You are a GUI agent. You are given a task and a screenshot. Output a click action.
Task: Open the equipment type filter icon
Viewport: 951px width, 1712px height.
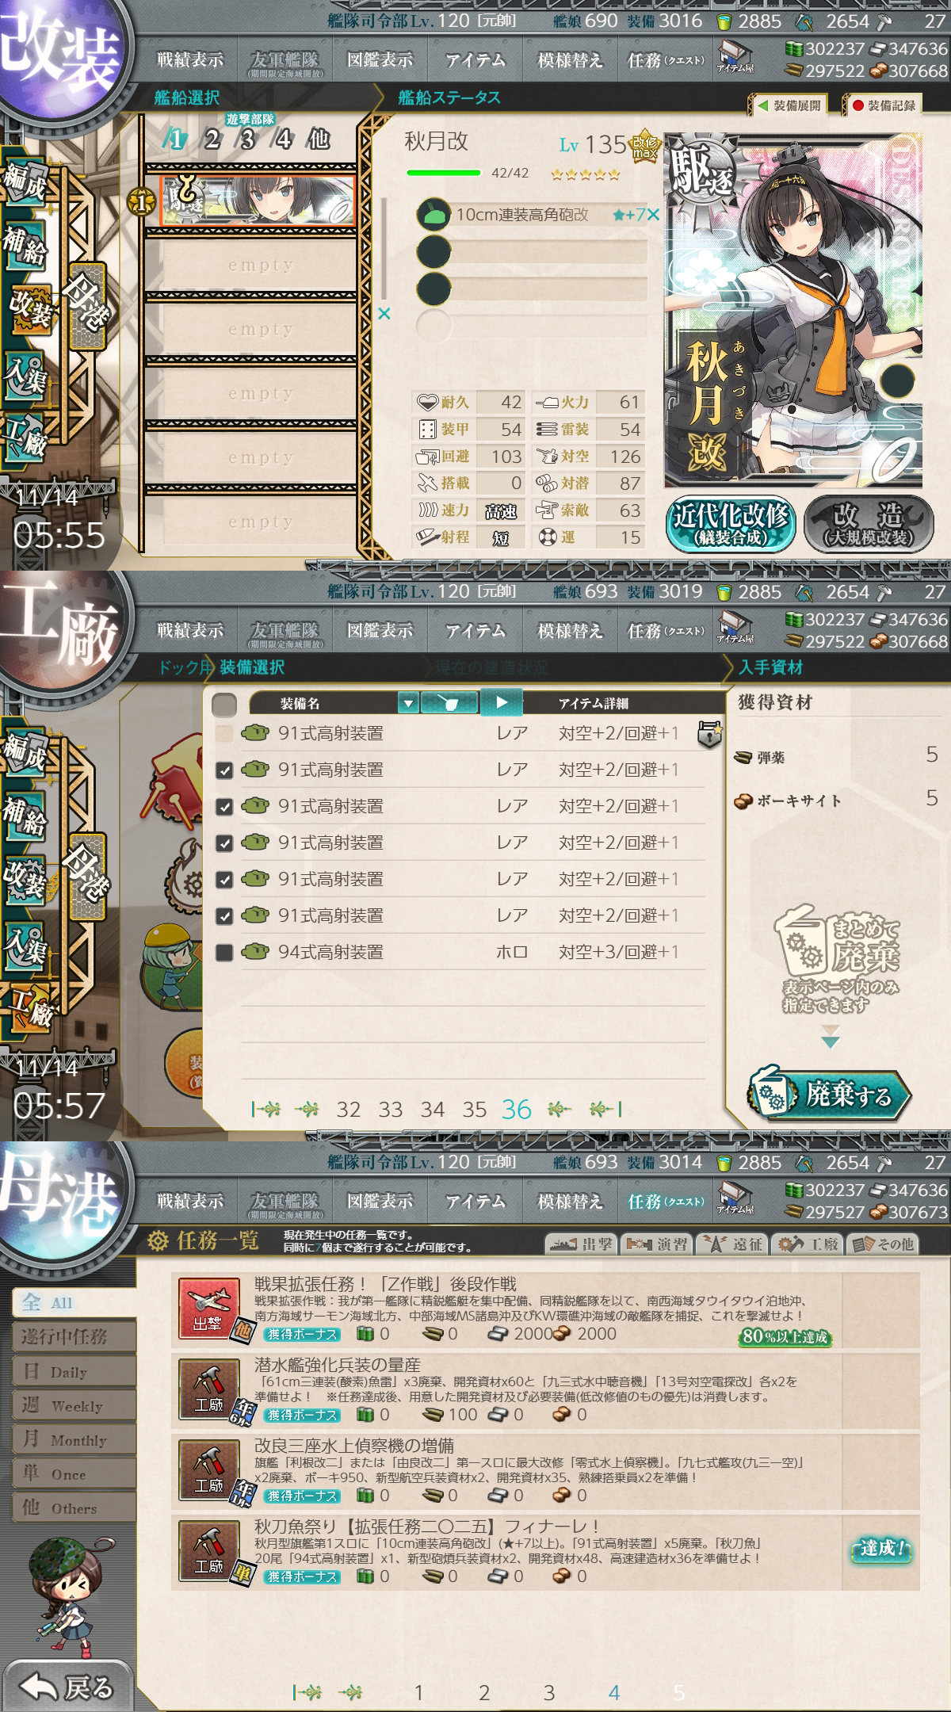pyautogui.click(x=449, y=703)
